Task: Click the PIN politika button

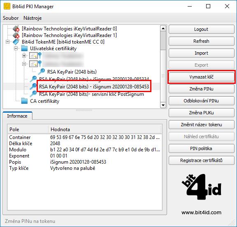Action: (x=201, y=148)
